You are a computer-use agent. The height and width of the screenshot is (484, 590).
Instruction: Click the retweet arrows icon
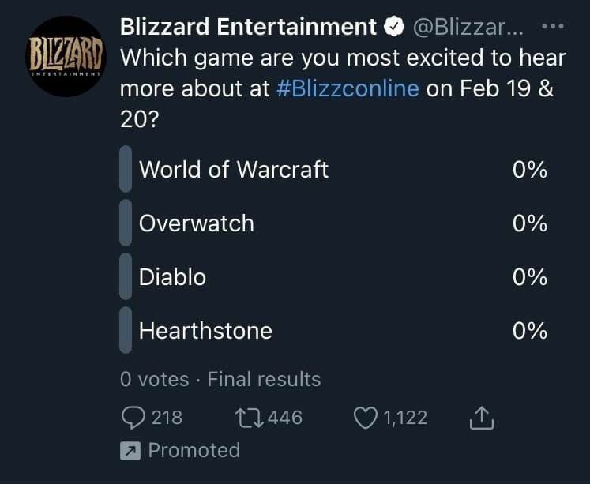point(250,418)
